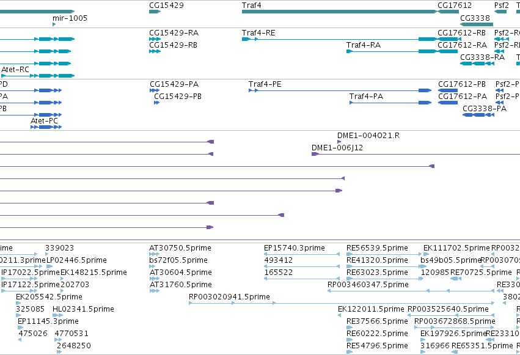520x355 pixels.
Task: Click the Traf4-PE protein feature label
Action: 265,84
